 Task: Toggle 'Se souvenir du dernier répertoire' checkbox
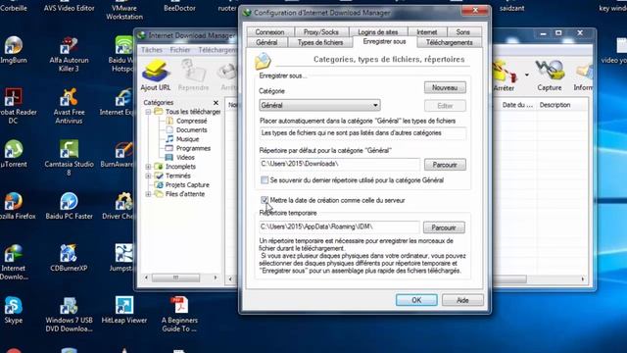pos(265,180)
